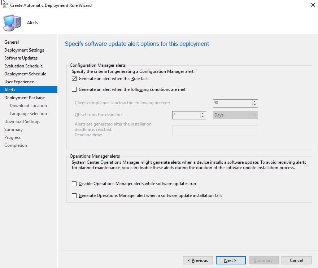Image resolution: width=318 pixels, height=268 pixels.
Task: Select the Evaluation Schedule step
Action: pyautogui.click(x=23, y=66)
